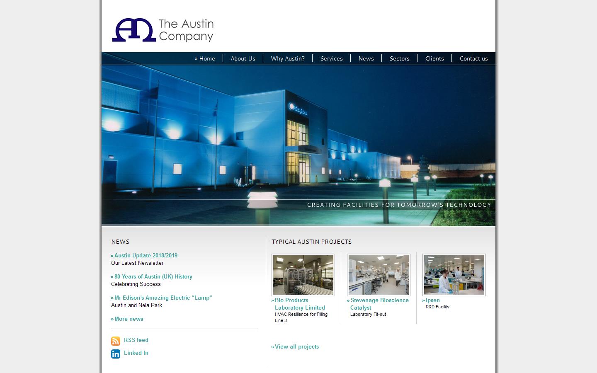
Task: Open the Clients page
Action: (x=434, y=58)
